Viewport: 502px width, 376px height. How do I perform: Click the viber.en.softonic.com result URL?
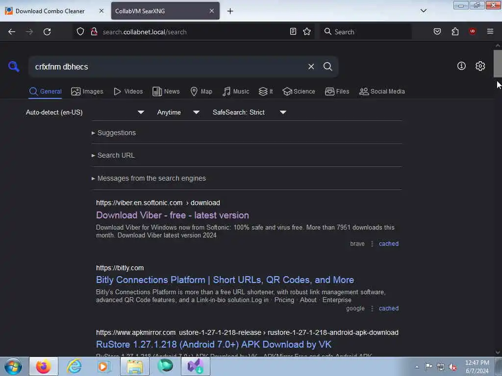(x=158, y=203)
